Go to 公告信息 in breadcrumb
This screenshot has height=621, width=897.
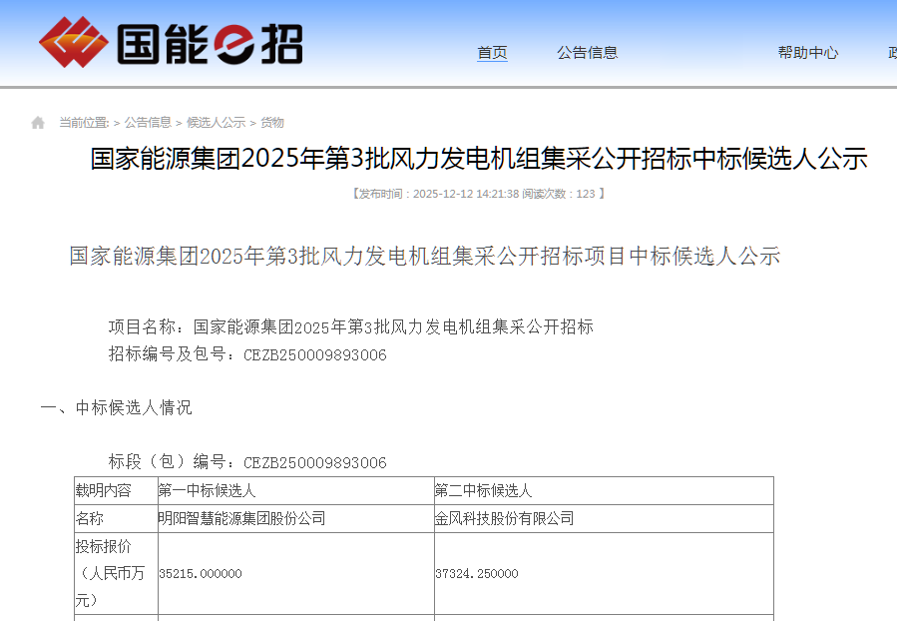(148, 123)
